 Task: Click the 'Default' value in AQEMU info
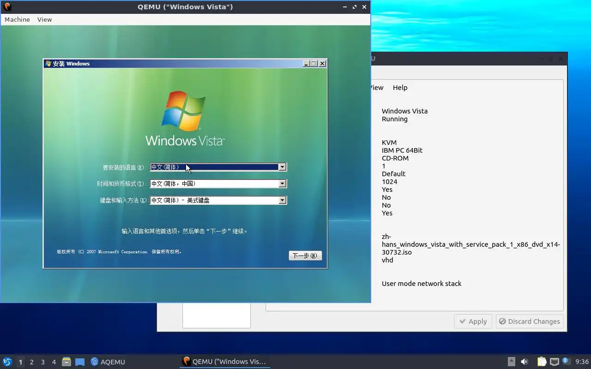[x=394, y=174]
